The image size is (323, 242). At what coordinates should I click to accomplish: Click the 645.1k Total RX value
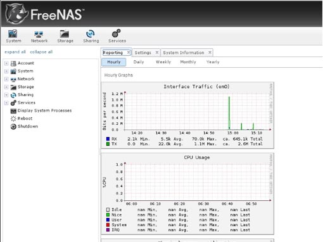click(248, 139)
